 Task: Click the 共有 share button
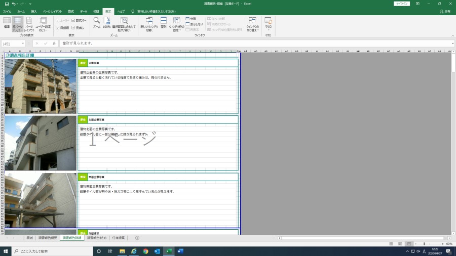point(445,12)
